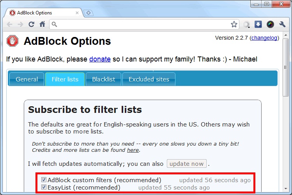Click the browser forward arrow
This screenshot has height=195, width=292.
20,25
